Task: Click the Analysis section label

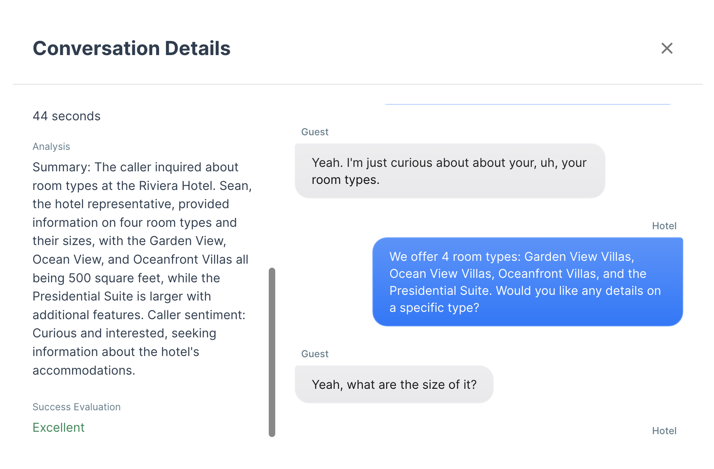Action: pyautogui.click(x=51, y=147)
